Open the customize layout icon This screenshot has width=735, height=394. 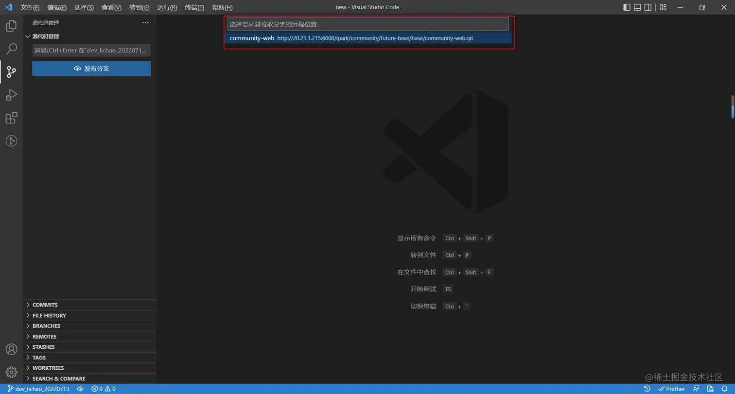click(664, 7)
